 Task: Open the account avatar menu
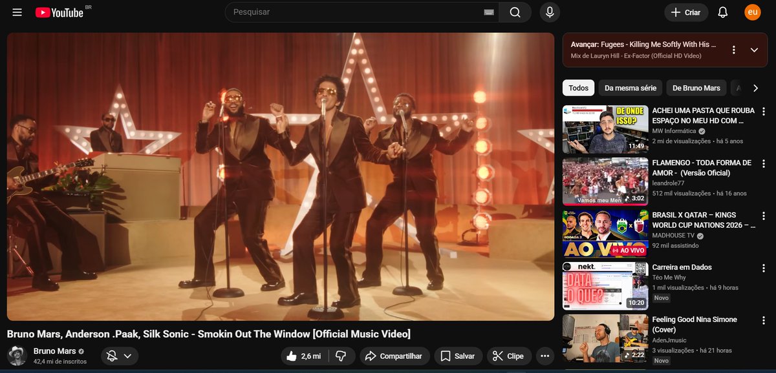753,12
